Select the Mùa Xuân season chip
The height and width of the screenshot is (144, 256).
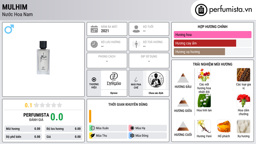[108, 128]
